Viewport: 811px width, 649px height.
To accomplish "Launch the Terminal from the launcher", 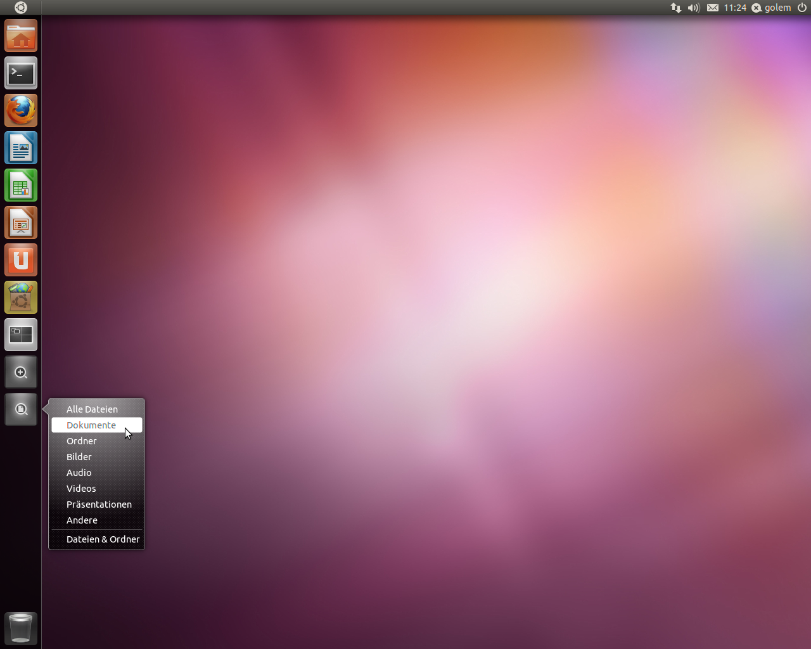I will pyautogui.click(x=21, y=74).
